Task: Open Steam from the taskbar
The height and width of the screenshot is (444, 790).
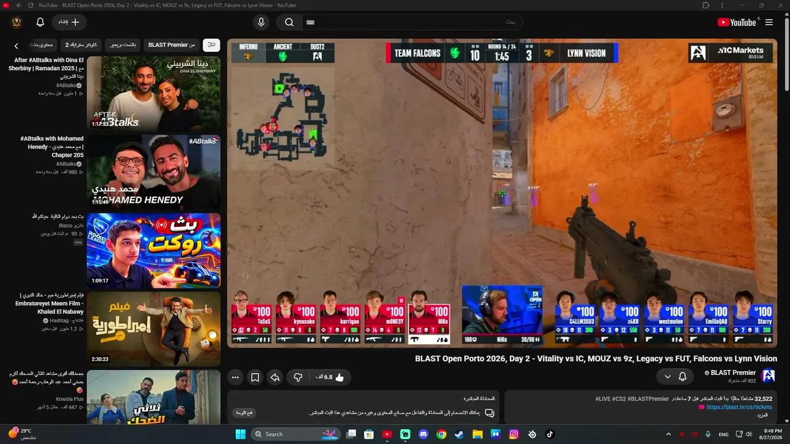Action: pyautogui.click(x=459, y=434)
